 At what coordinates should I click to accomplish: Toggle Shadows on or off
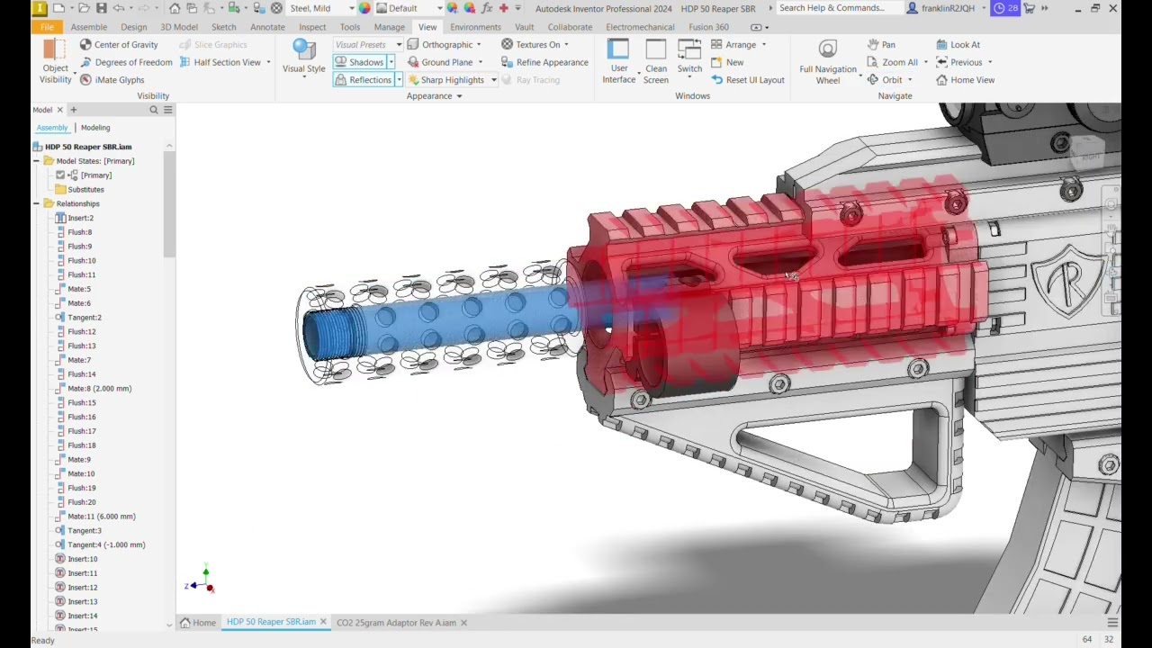(x=359, y=62)
